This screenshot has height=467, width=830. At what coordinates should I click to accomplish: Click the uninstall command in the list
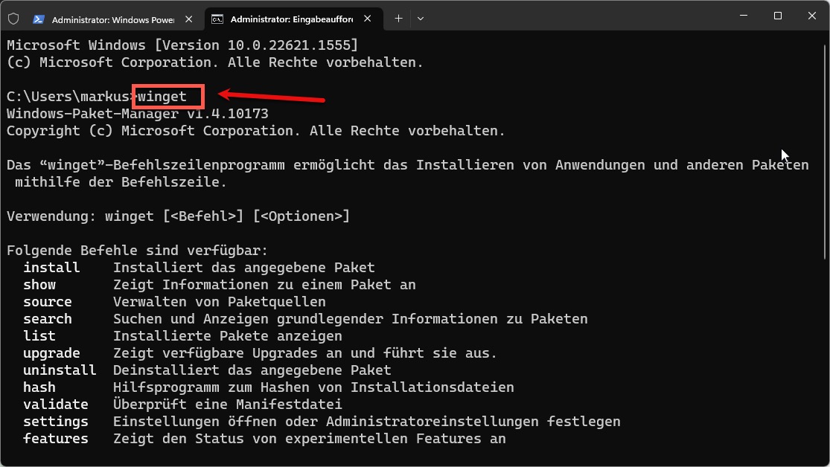(59, 370)
